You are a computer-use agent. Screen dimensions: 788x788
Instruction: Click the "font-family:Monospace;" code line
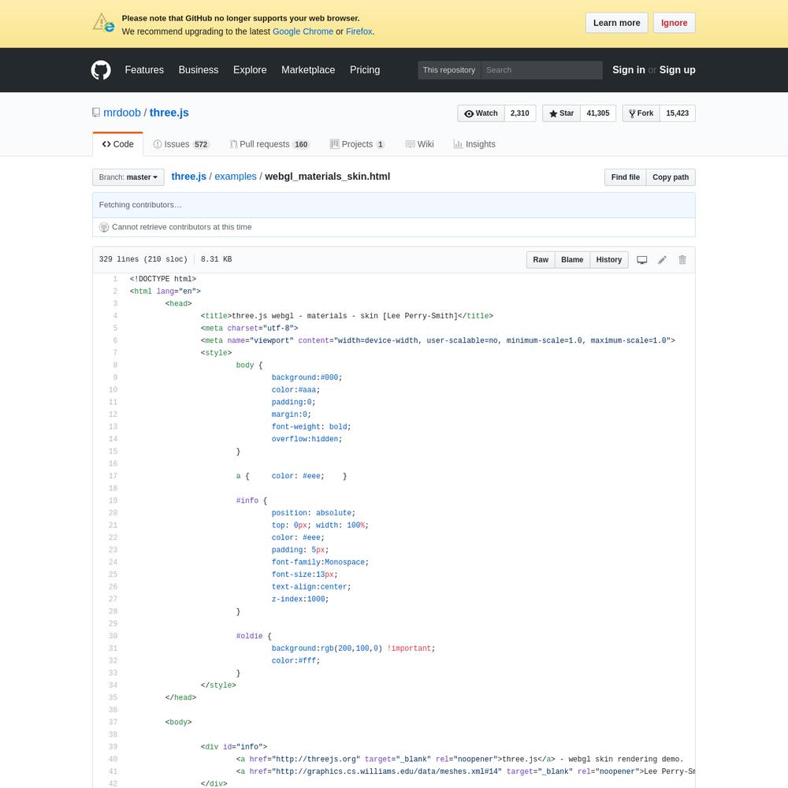coord(320,563)
